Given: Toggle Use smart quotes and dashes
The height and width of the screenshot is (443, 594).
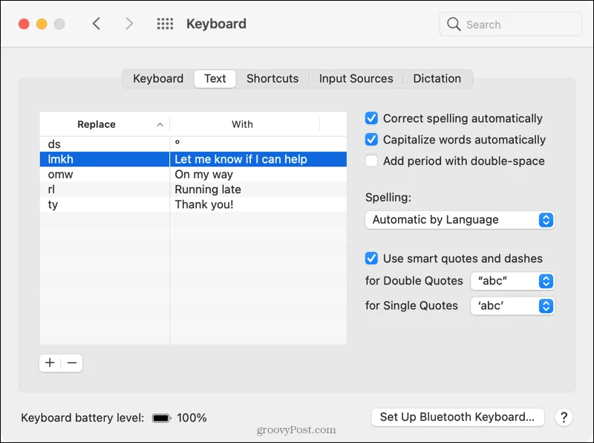Looking at the screenshot, I should click(x=371, y=258).
